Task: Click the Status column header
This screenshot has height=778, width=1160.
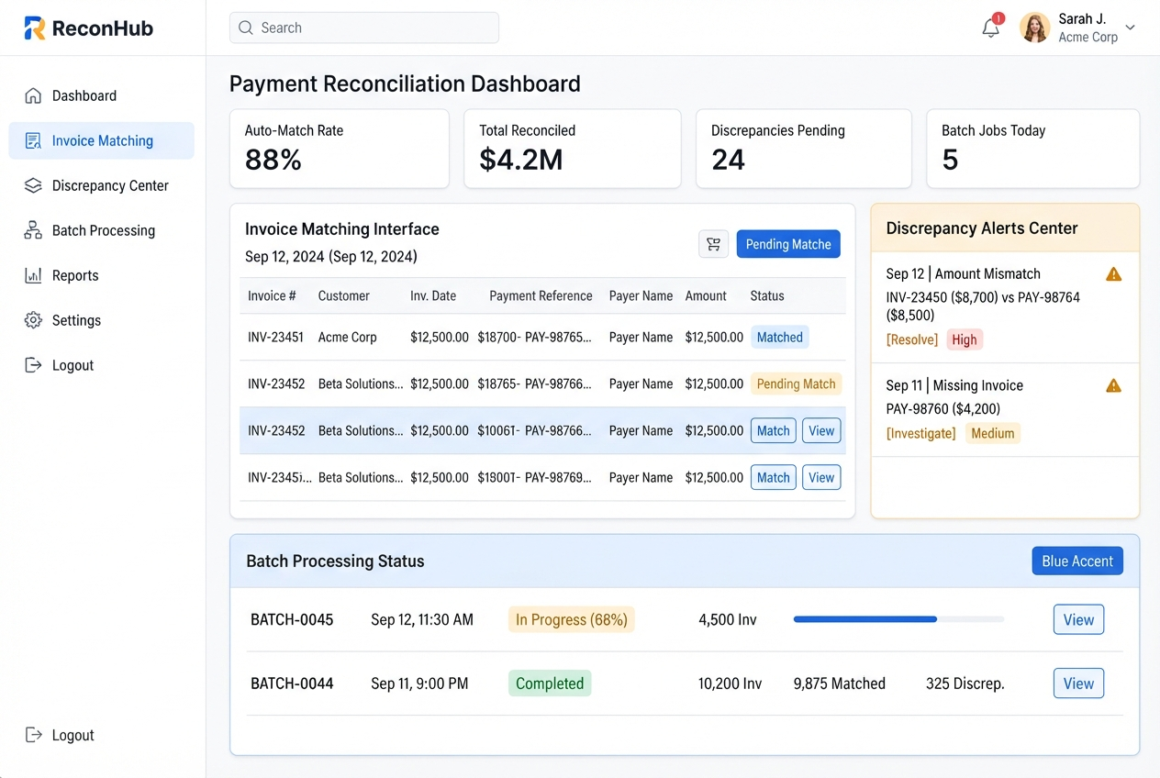Action: (x=767, y=296)
